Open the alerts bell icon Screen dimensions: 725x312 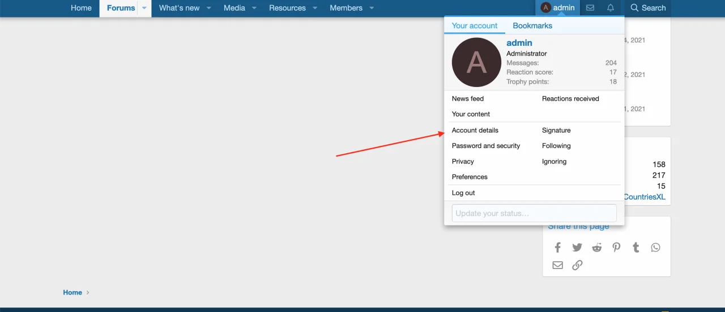[611, 8]
